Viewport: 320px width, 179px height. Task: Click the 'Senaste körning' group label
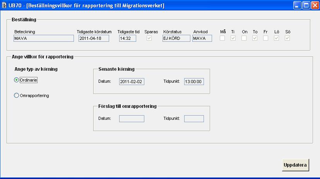pyautogui.click(x=116, y=69)
